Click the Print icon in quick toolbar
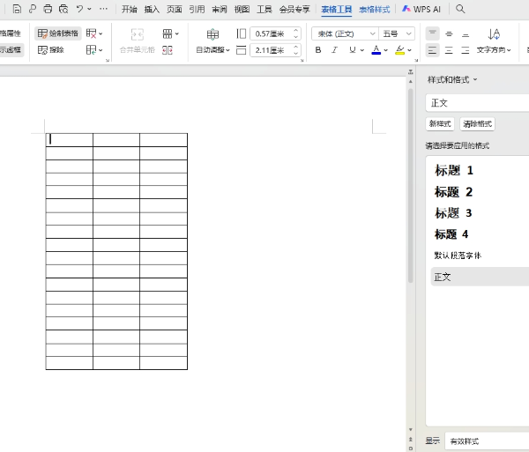The width and height of the screenshot is (529, 452). [48, 9]
